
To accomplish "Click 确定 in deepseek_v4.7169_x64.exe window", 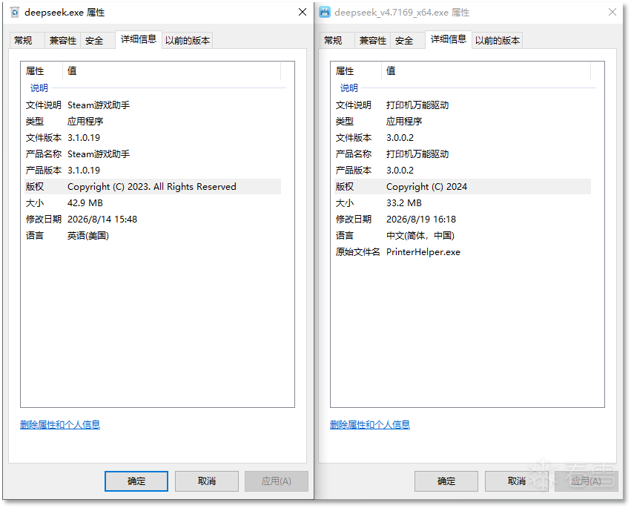I will pyautogui.click(x=446, y=481).
